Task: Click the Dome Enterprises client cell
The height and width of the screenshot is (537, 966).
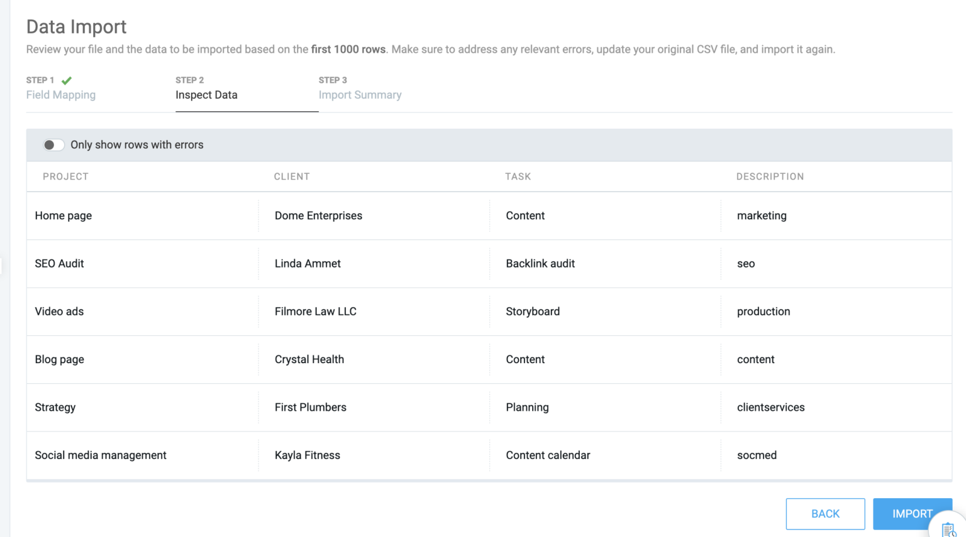Action: point(374,215)
